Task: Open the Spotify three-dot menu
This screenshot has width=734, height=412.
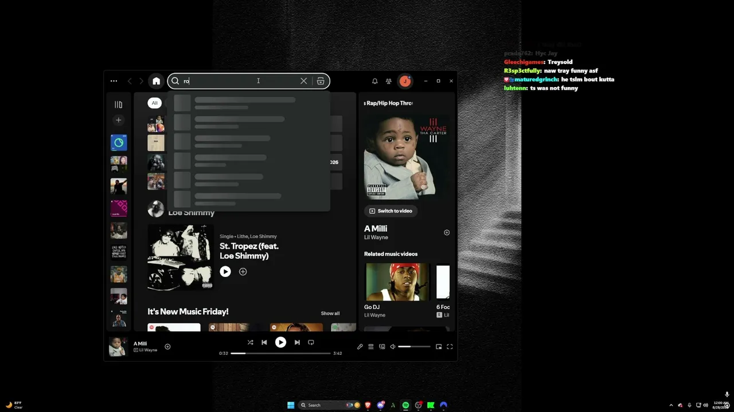Action: 114,81
